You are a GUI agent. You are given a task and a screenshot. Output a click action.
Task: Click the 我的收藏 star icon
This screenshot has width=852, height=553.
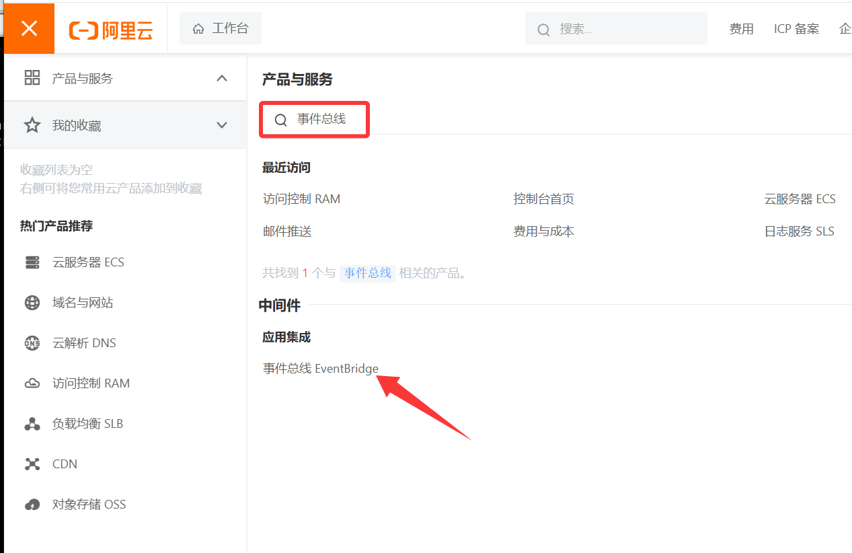[x=32, y=125]
